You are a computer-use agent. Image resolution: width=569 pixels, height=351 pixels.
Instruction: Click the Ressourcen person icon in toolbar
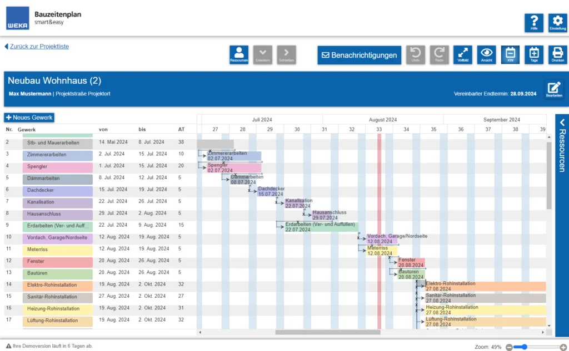click(238, 54)
